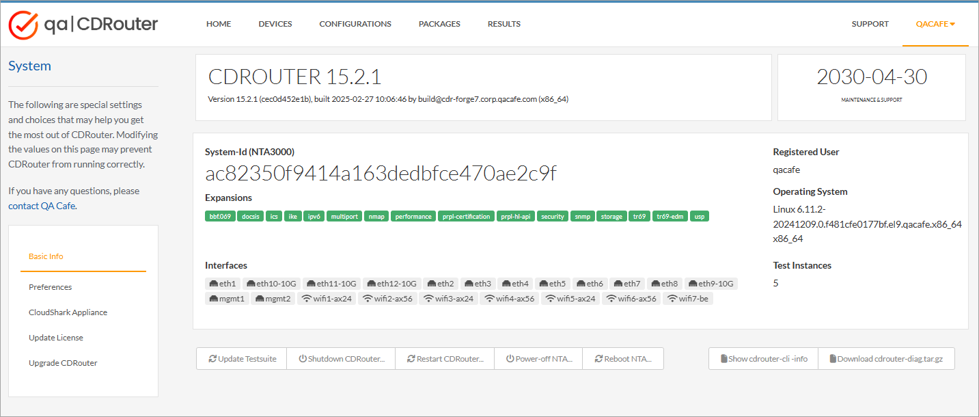This screenshot has height=417, width=979.
Task: Click the eth6 interface badge
Action: coord(590,283)
